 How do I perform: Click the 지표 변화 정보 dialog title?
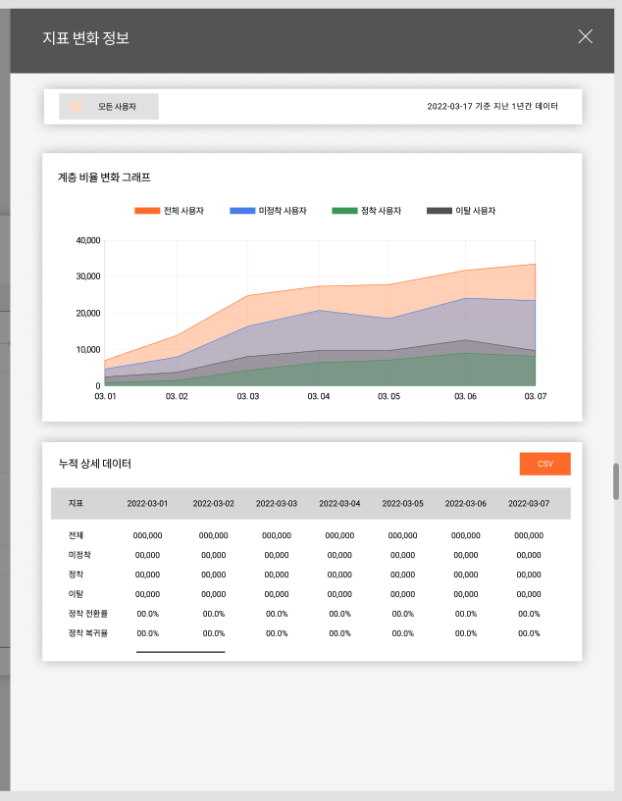point(85,38)
